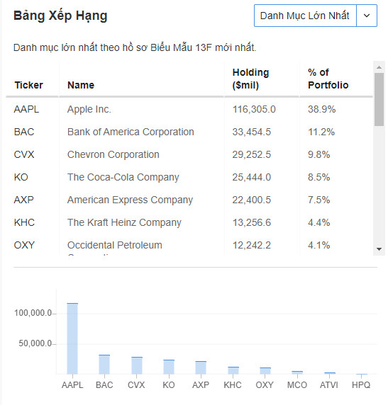Open The Coca-Cola Company name

click(x=123, y=177)
